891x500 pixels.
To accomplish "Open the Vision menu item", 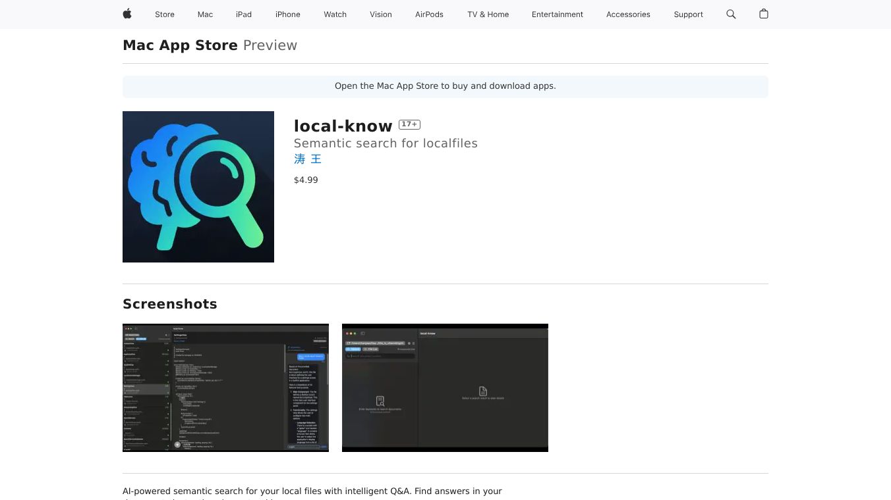I will 381,14.
